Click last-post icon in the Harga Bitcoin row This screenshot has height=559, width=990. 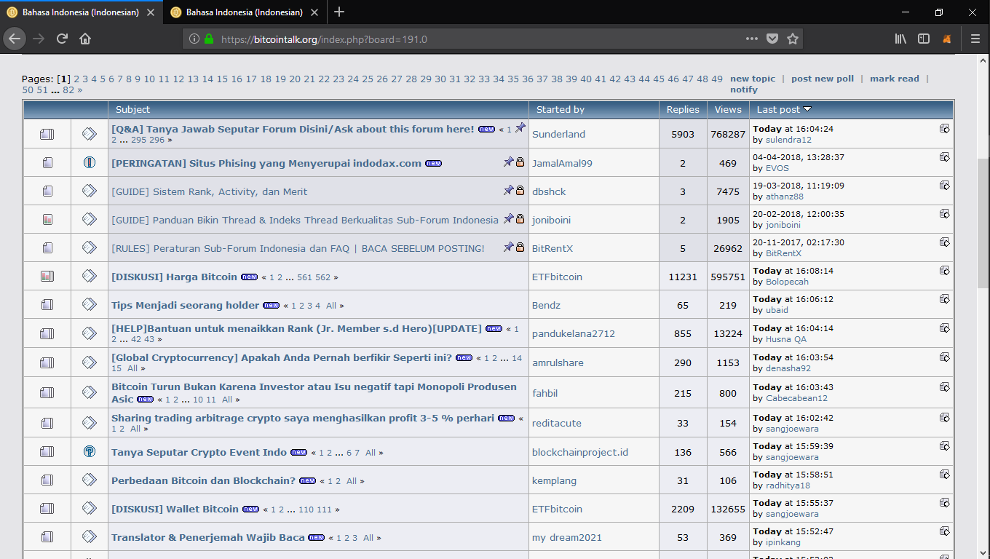945,270
